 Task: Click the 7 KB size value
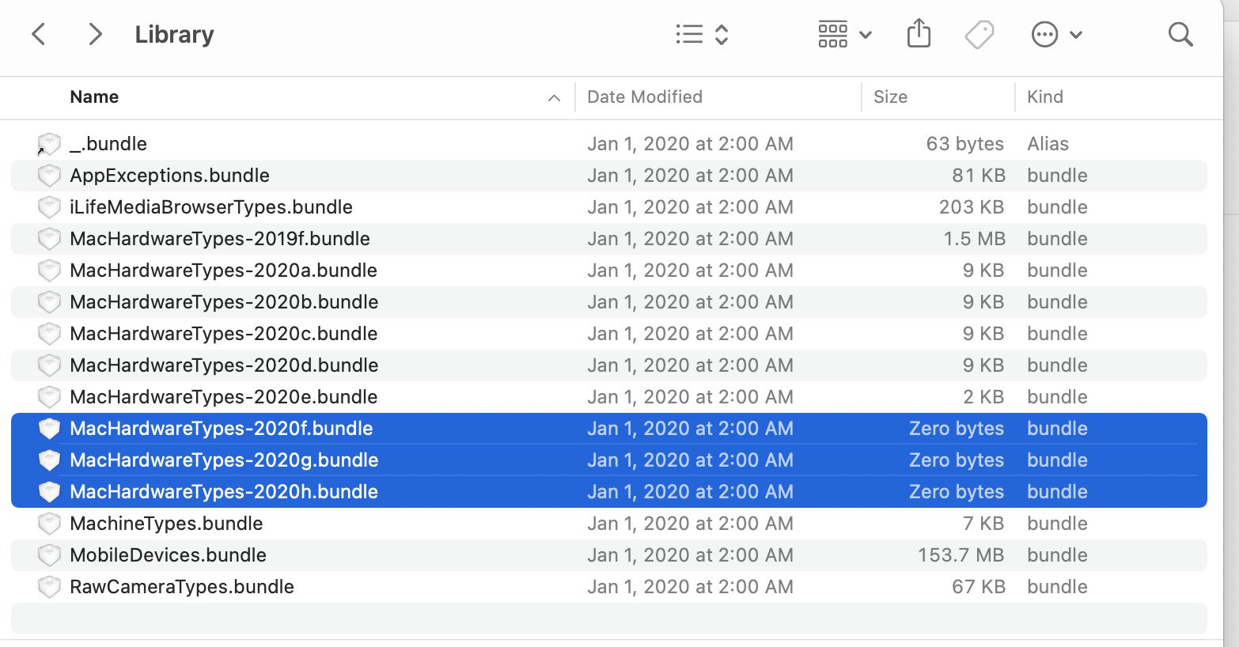tap(983, 524)
